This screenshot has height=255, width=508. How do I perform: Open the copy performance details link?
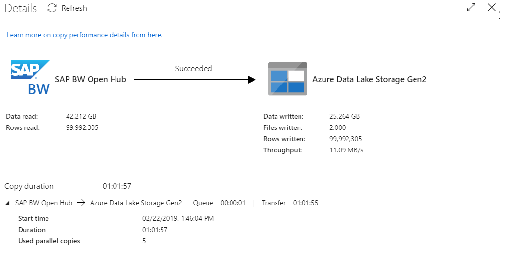tap(85, 35)
